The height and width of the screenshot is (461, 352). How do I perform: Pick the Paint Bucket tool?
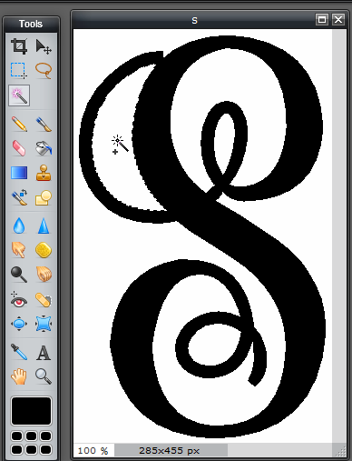pyautogui.click(x=44, y=148)
